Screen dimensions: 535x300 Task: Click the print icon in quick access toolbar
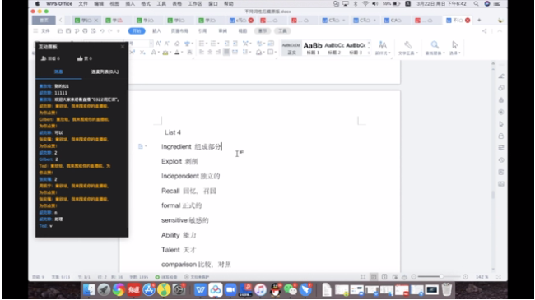click(85, 31)
